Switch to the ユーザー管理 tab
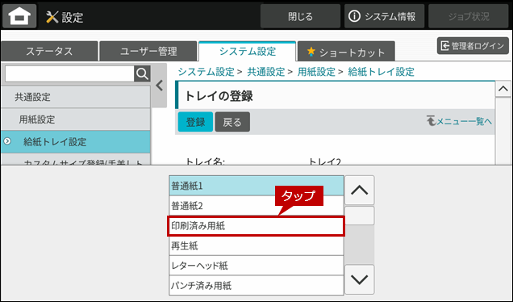 click(148, 51)
